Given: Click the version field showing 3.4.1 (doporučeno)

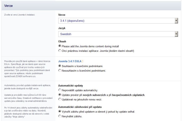Looking at the screenshot, I should pyautogui.click(x=115, y=20).
